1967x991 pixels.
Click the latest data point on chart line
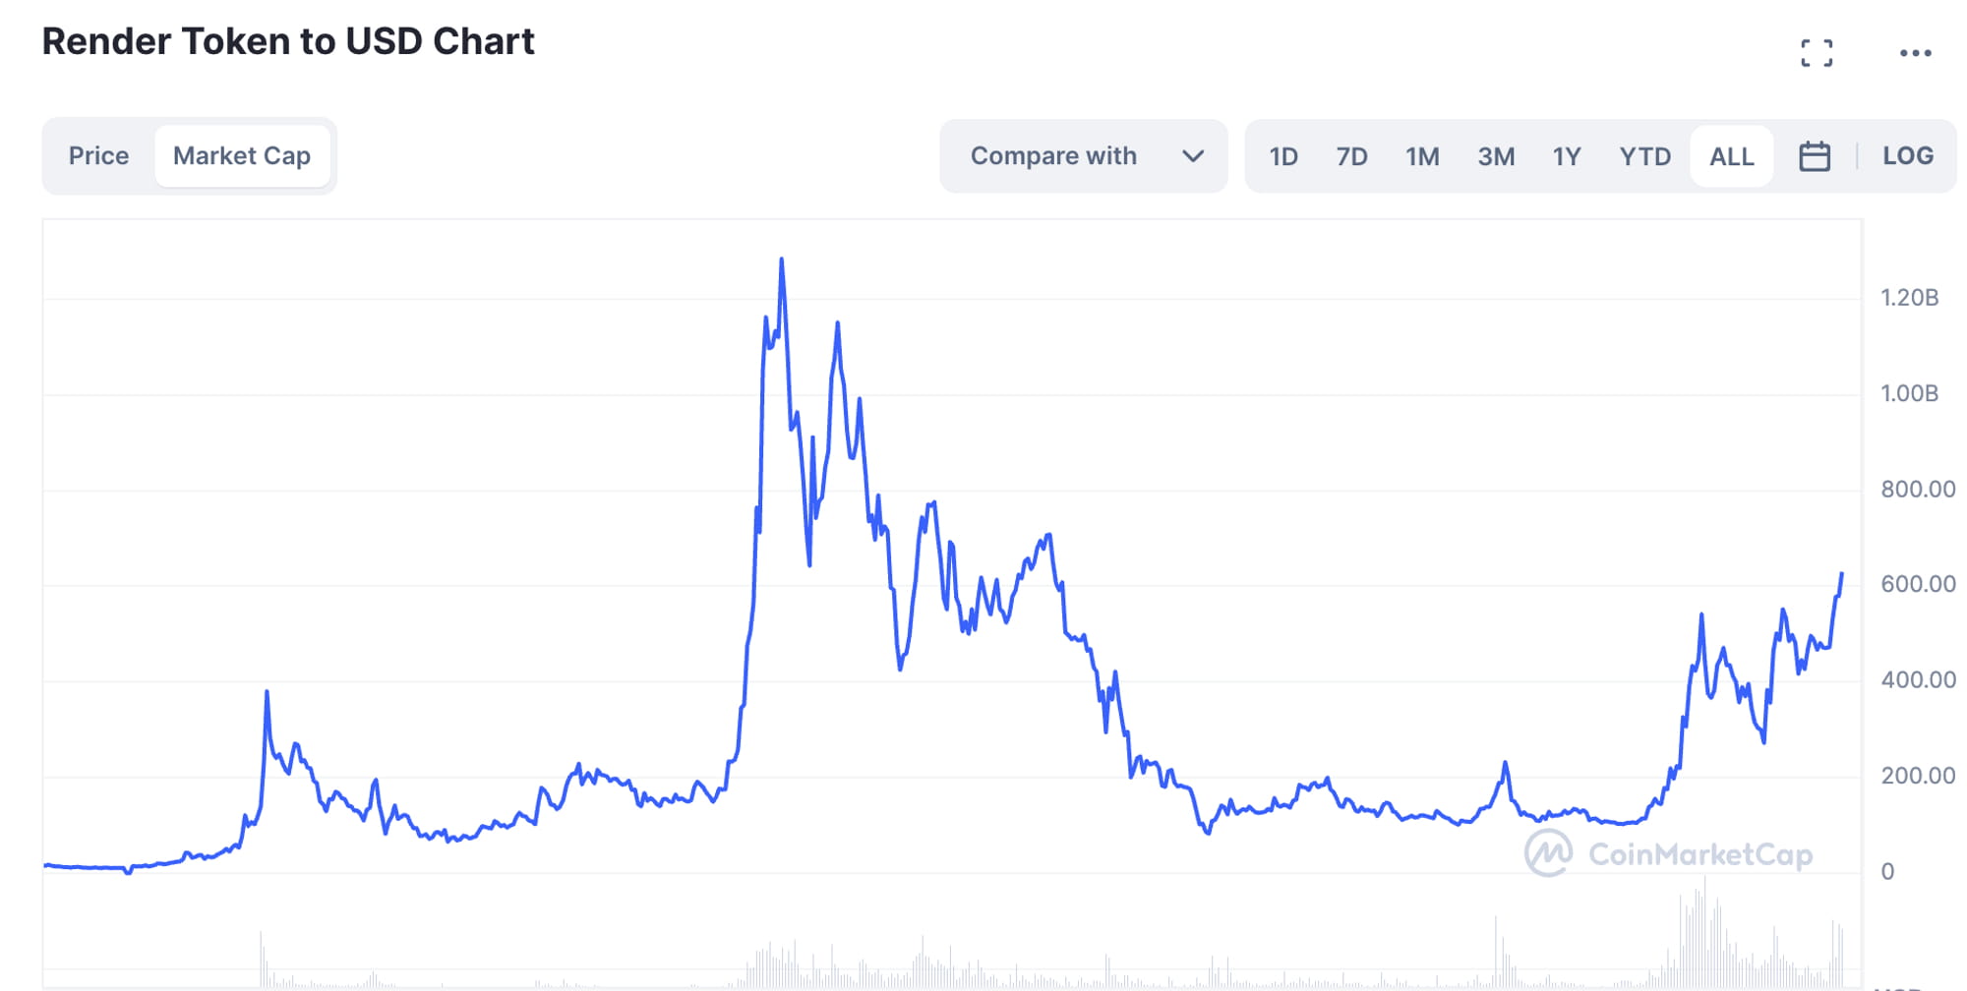pos(1841,574)
